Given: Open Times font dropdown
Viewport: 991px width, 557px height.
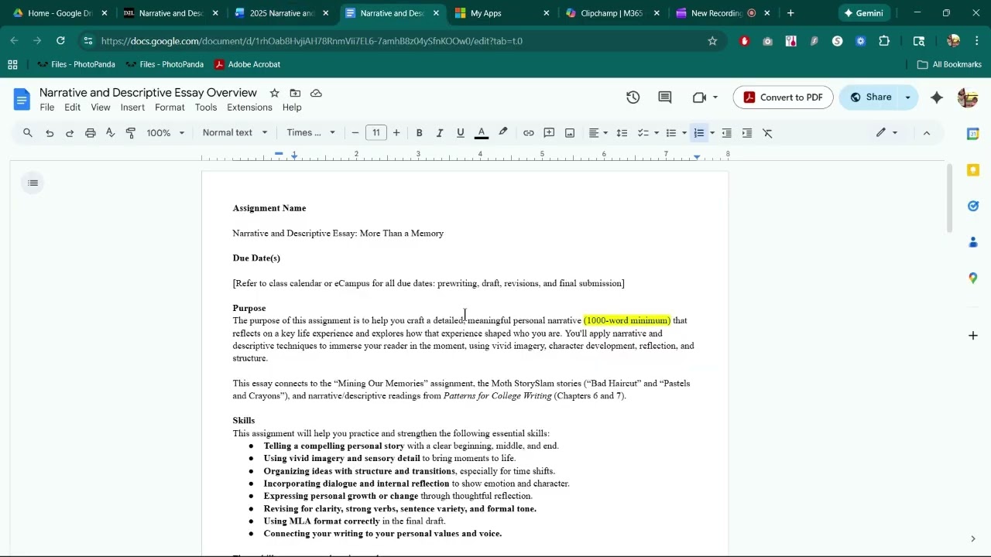Looking at the screenshot, I should click(x=311, y=133).
